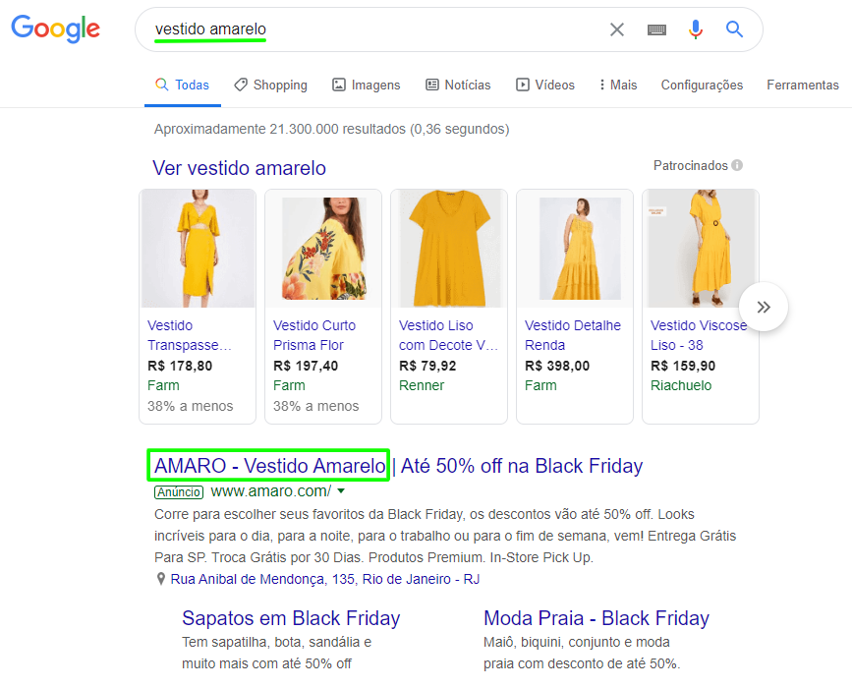The height and width of the screenshot is (688, 852).
Task: Click the www.amaro.com/ URL
Action: click(270, 491)
